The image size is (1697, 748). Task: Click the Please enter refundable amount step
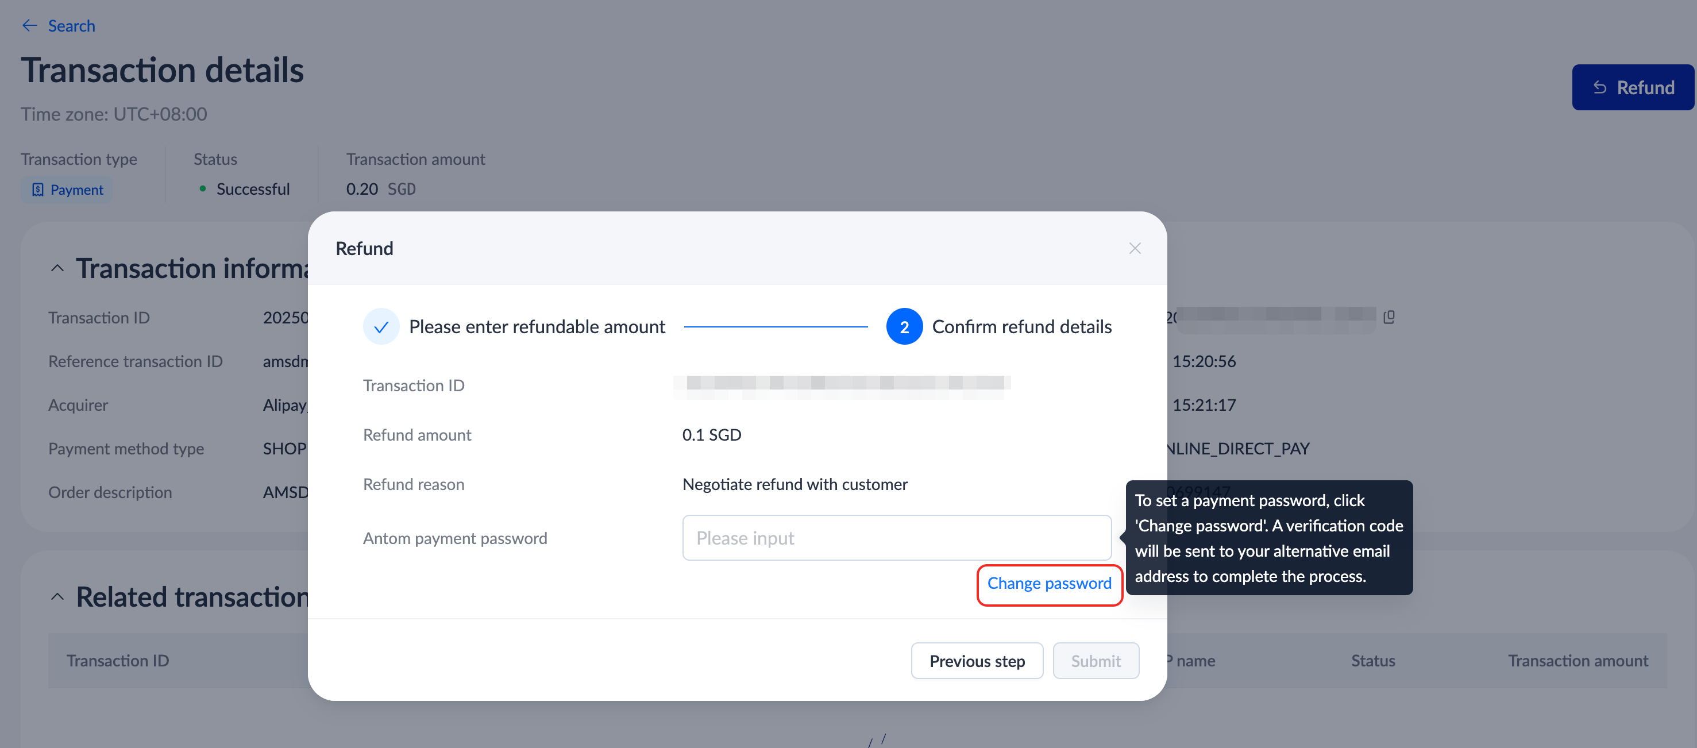pos(537,326)
